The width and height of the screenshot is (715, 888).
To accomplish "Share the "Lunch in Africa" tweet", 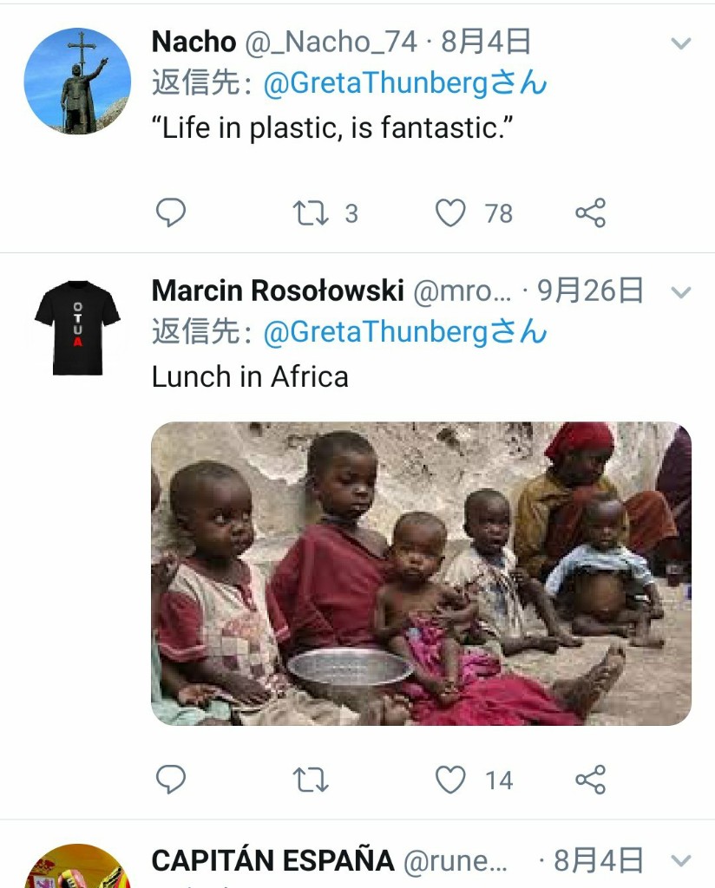I will point(590,780).
